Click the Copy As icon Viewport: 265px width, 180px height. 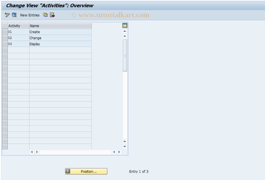point(45,15)
